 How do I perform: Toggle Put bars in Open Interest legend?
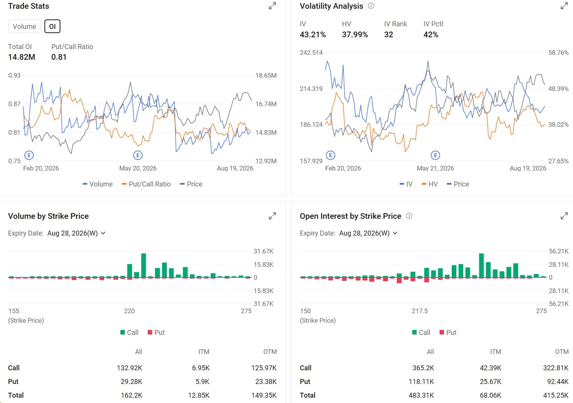(x=448, y=333)
